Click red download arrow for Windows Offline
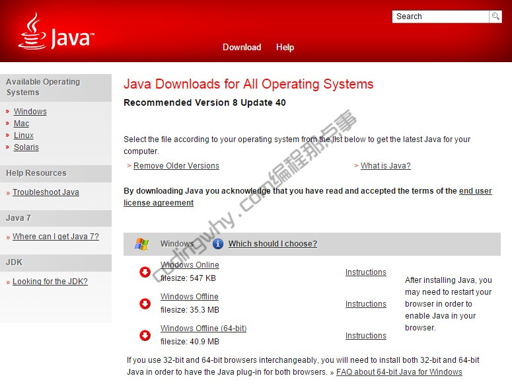The height and width of the screenshot is (386, 512). click(x=145, y=303)
